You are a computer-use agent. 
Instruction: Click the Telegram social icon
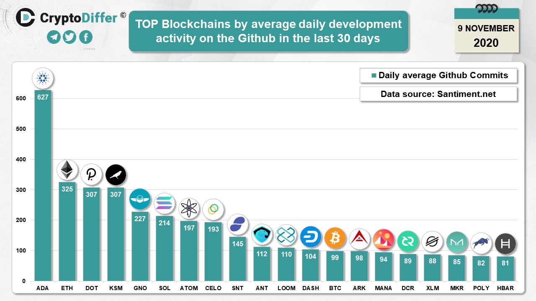point(54,38)
